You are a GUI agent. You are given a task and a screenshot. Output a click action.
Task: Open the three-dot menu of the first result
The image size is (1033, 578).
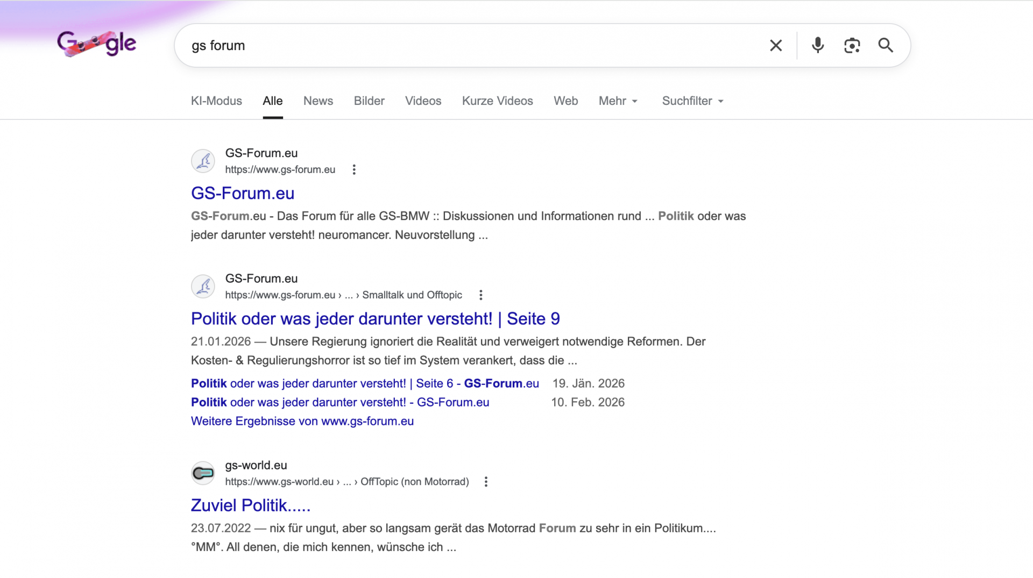coord(354,169)
